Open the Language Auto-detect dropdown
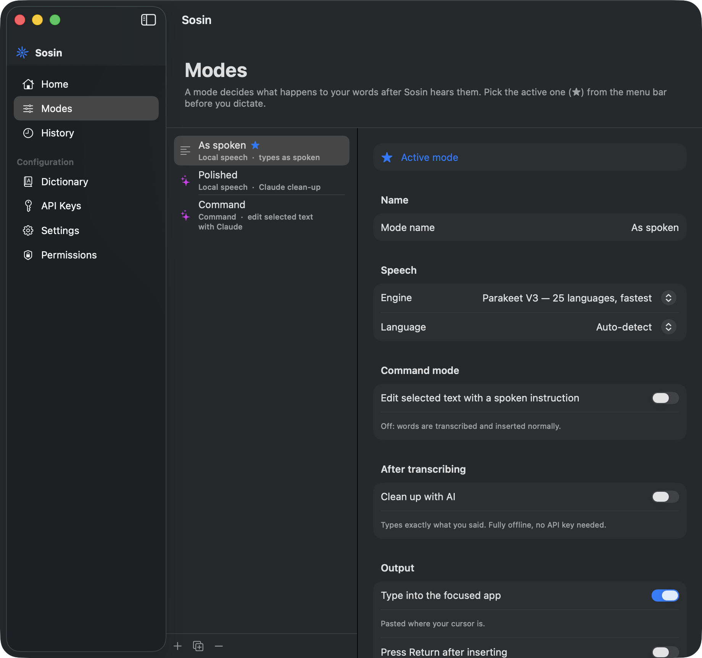 click(668, 327)
